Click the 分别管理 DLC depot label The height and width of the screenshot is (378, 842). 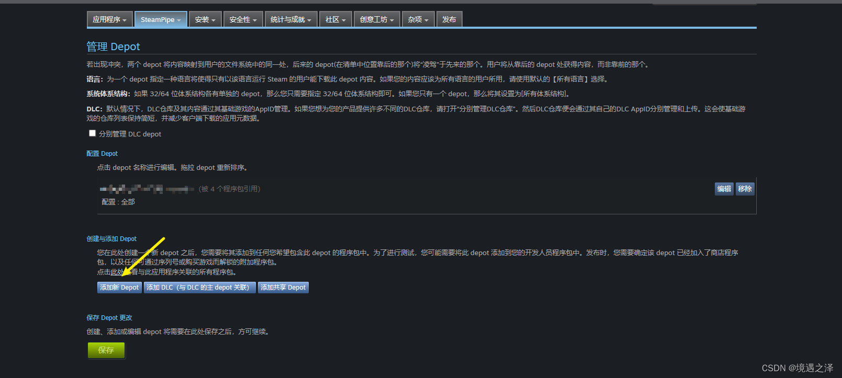coord(130,134)
